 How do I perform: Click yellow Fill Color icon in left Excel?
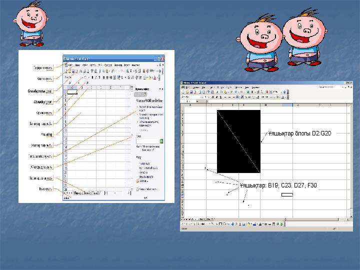pos(149,78)
